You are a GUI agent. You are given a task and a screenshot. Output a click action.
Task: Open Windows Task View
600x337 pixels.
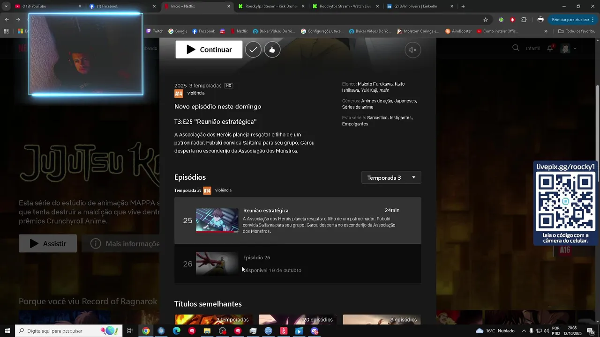[x=130, y=331]
